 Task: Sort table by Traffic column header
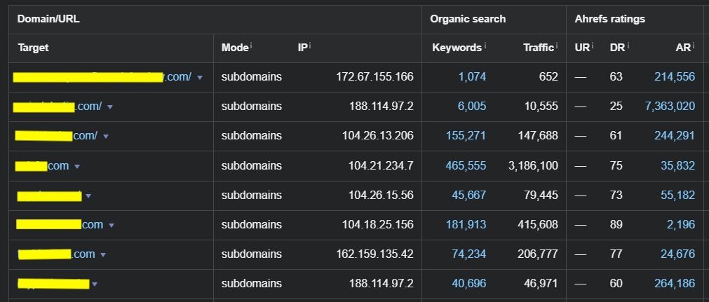pos(539,48)
